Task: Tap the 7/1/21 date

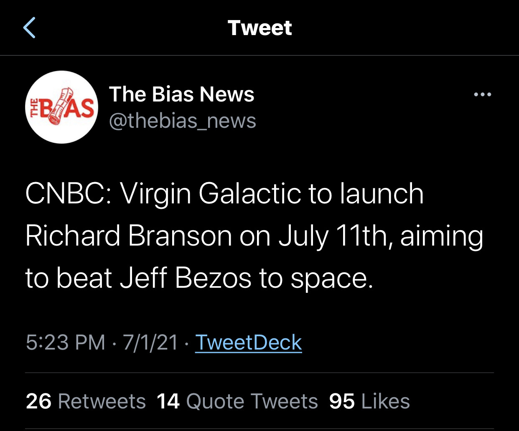Action: click(150, 343)
